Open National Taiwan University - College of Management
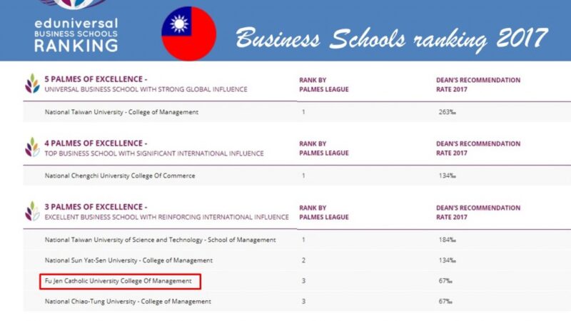Screen dimensions: 571x321 click(121, 112)
